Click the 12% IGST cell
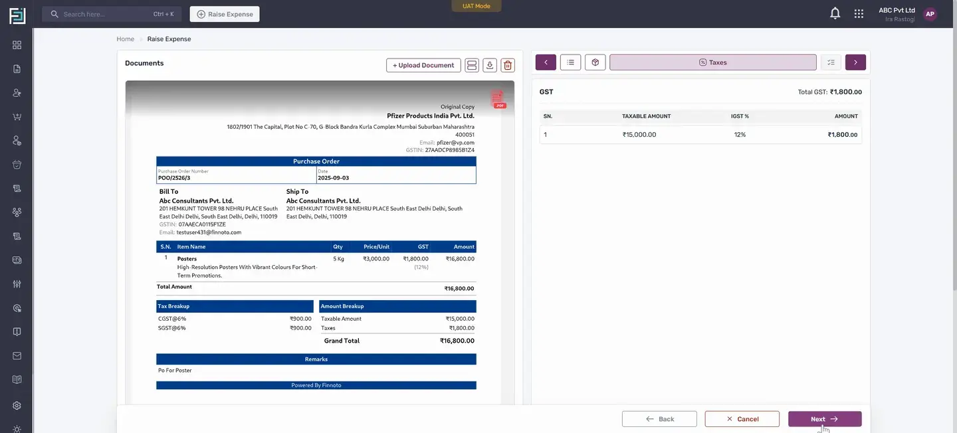The image size is (957, 433). coord(740,135)
